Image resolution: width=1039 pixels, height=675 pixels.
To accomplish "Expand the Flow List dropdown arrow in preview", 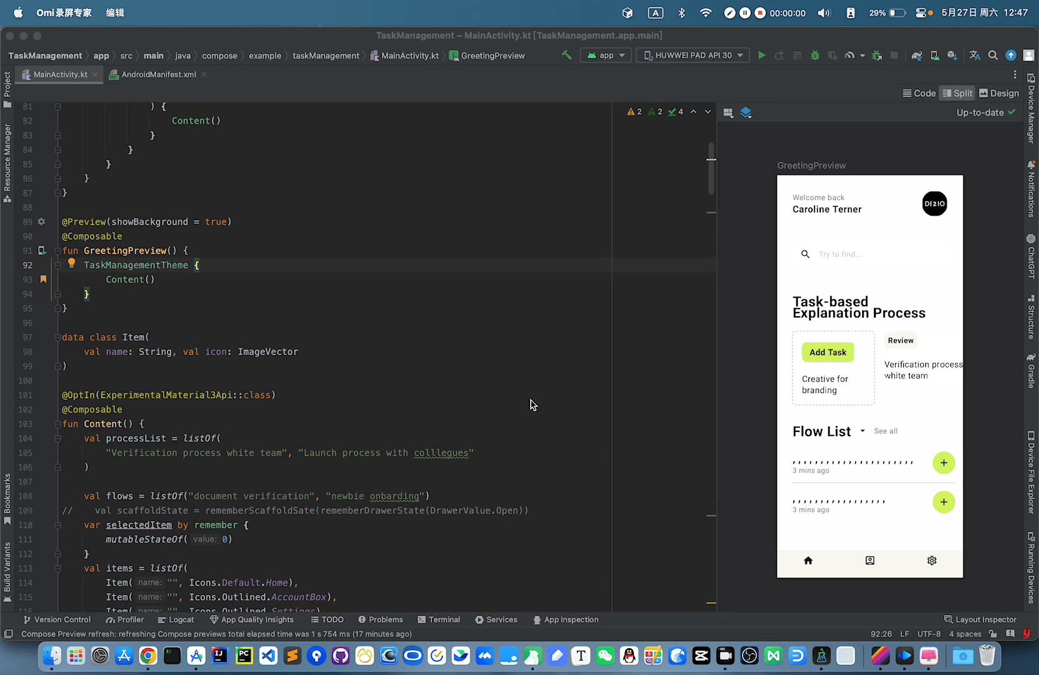I will pos(863,431).
